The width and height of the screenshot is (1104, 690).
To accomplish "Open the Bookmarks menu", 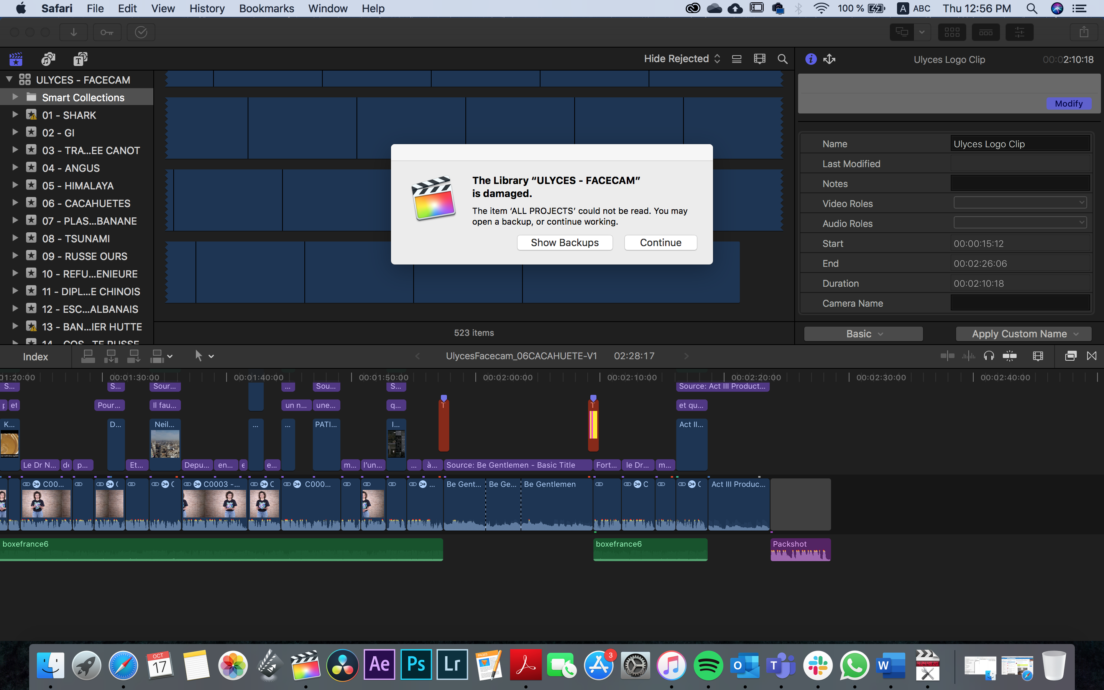I will tap(266, 8).
